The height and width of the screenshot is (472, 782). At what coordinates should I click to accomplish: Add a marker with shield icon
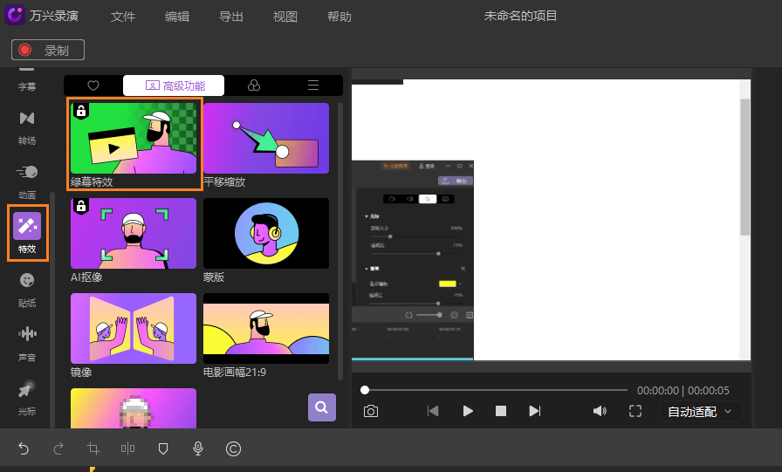coord(163,448)
